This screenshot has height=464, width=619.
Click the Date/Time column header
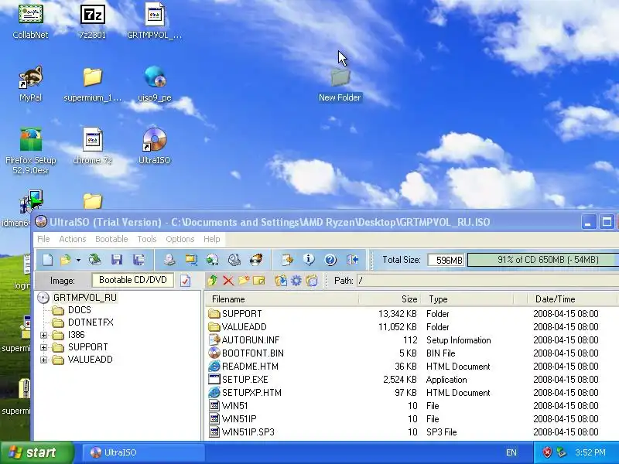coord(572,299)
